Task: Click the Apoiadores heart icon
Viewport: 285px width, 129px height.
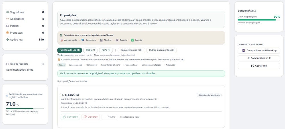Action: tap(7, 19)
